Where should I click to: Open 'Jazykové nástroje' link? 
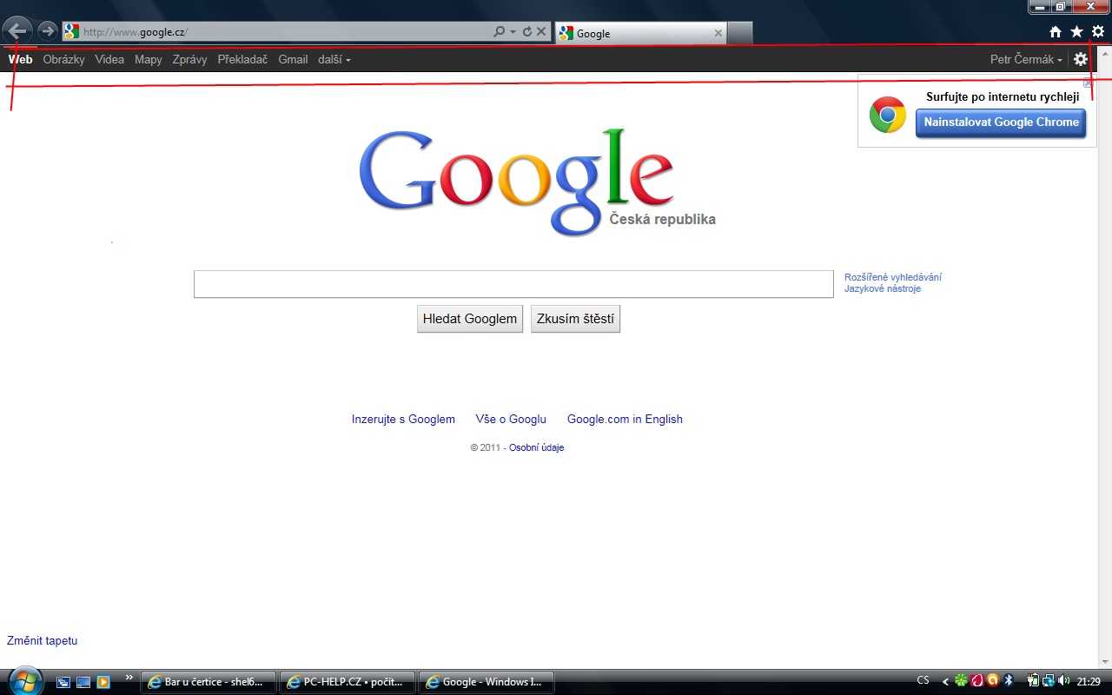click(883, 288)
